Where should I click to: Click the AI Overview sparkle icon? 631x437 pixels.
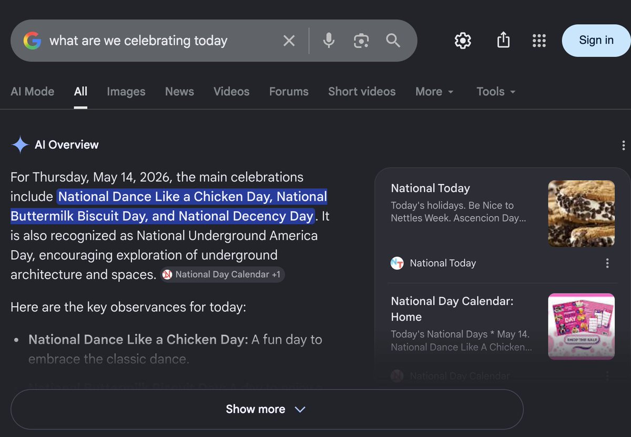tap(20, 145)
